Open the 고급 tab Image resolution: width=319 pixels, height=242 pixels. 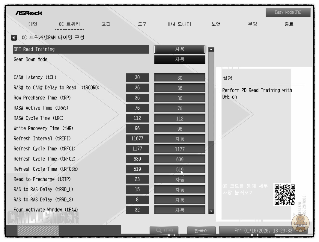[x=106, y=24]
